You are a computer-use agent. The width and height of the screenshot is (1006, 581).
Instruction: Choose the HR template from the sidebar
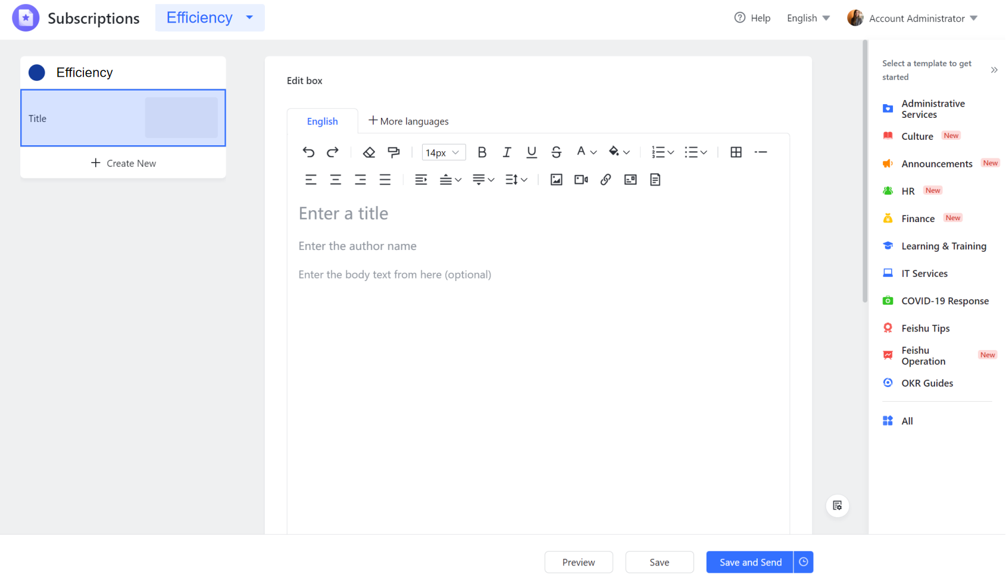907,190
